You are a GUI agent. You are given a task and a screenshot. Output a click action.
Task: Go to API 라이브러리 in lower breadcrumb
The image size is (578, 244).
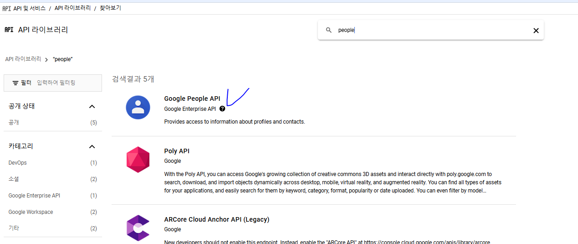click(x=23, y=59)
